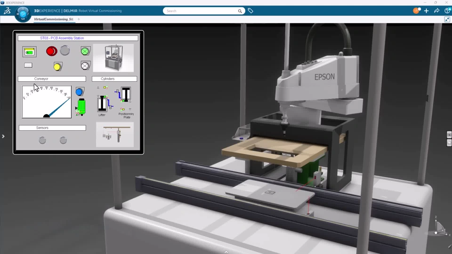The height and width of the screenshot is (254, 452).
Task: Push the blue conveyor pushbutton
Action: (x=80, y=92)
